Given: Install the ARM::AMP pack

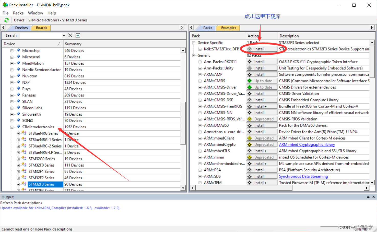Looking at the screenshot, I should coord(262,74).
